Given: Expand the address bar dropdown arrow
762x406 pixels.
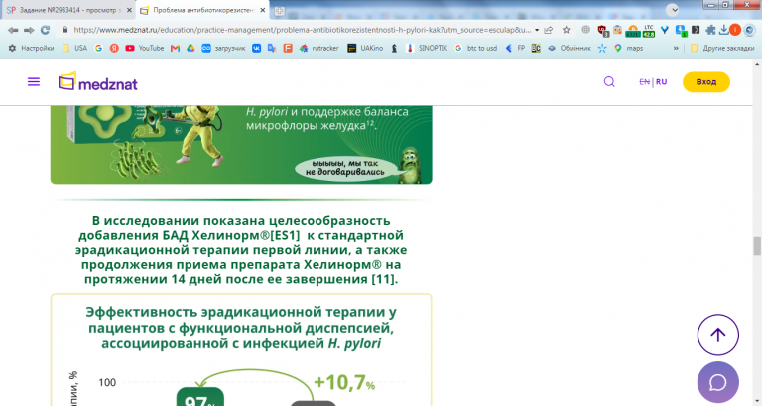Looking at the screenshot, I should pos(537,30).
